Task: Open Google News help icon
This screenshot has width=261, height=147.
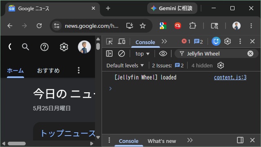Action: click(44, 47)
